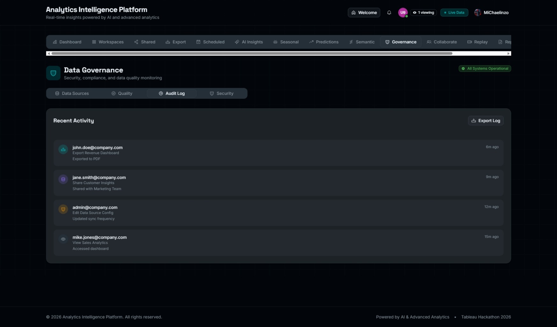
Task: Show the Data Sources sub-tab
Action: 72,93
